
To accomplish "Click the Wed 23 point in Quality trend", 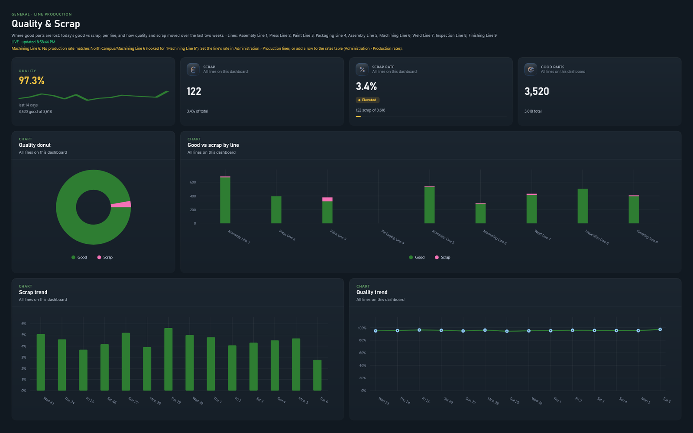I will [376, 331].
